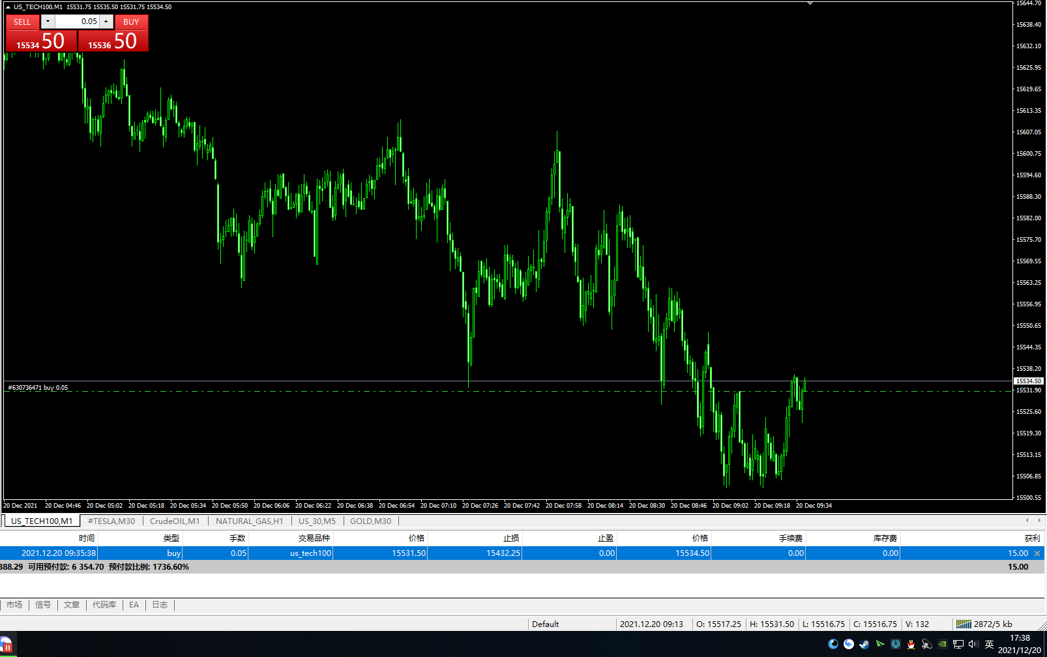Screen dimensions: 1047x657
Task: Click the 0.05 volume input field
Action: pyautogui.click(x=77, y=22)
